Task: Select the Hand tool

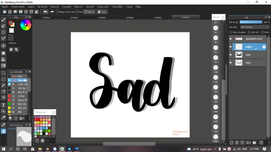Action: 3,131
